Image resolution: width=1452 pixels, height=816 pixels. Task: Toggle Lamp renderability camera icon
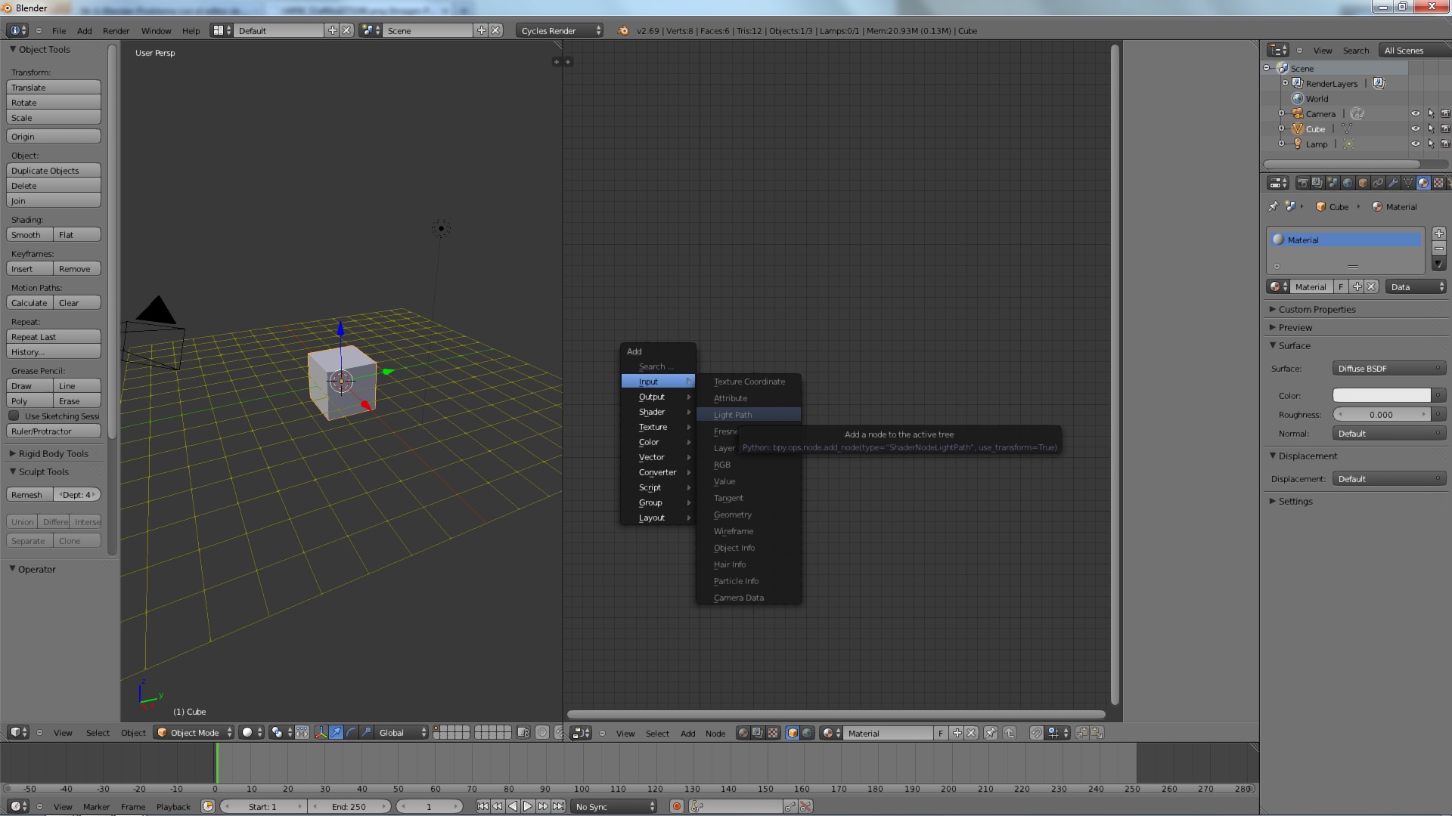1445,144
